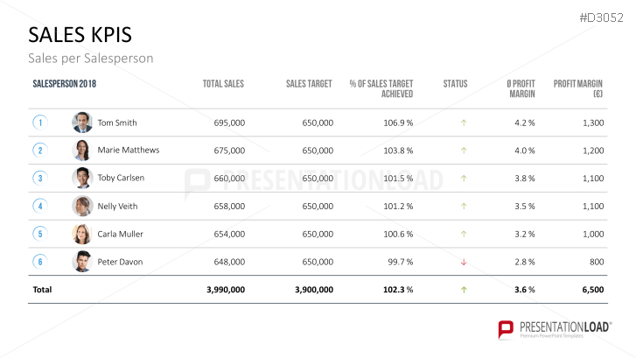Click the PresentationLoad logo icon

click(506, 329)
